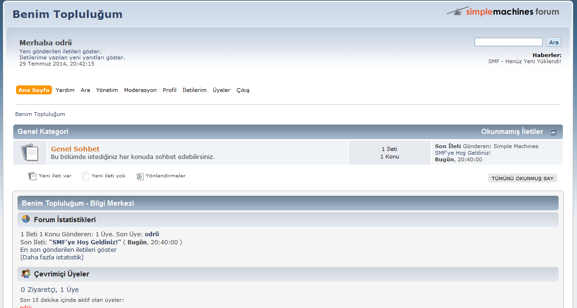Click the Yönlendirmeler legend icon
577x308 pixels.
click(140, 176)
